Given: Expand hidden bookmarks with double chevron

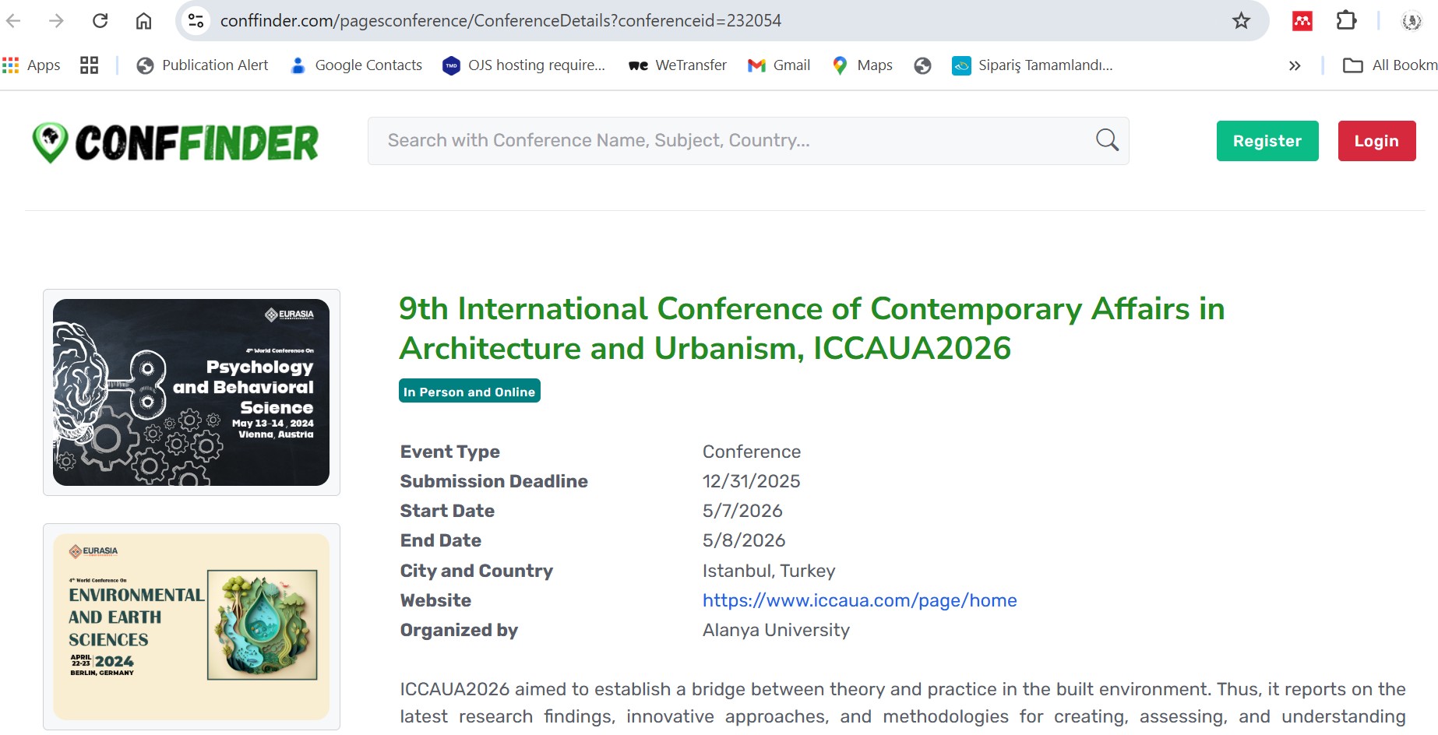Looking at the screenshot, I should click(1295, 65).
